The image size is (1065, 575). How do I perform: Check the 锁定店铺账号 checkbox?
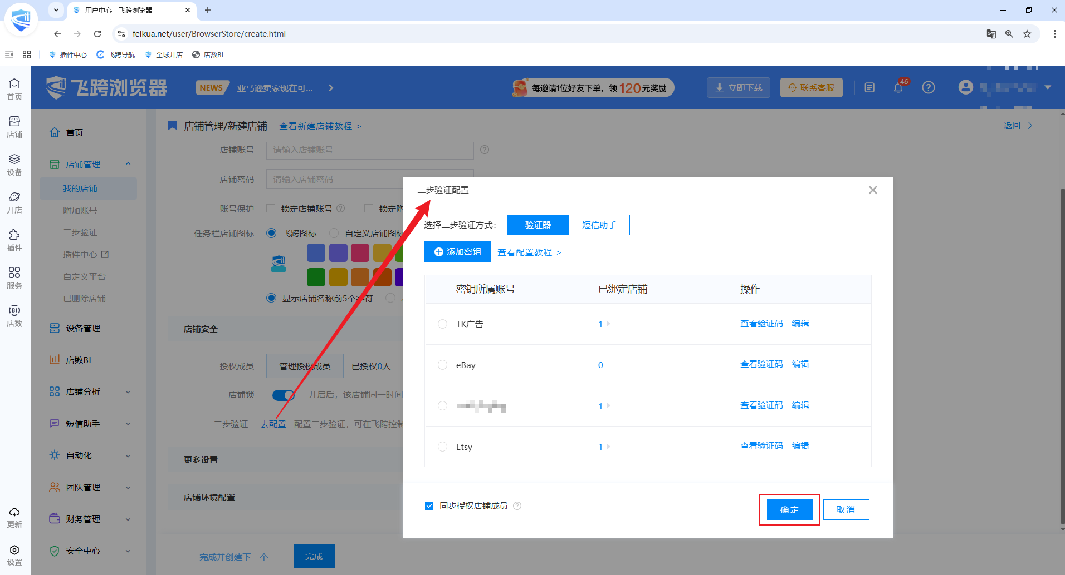(271, 209)
